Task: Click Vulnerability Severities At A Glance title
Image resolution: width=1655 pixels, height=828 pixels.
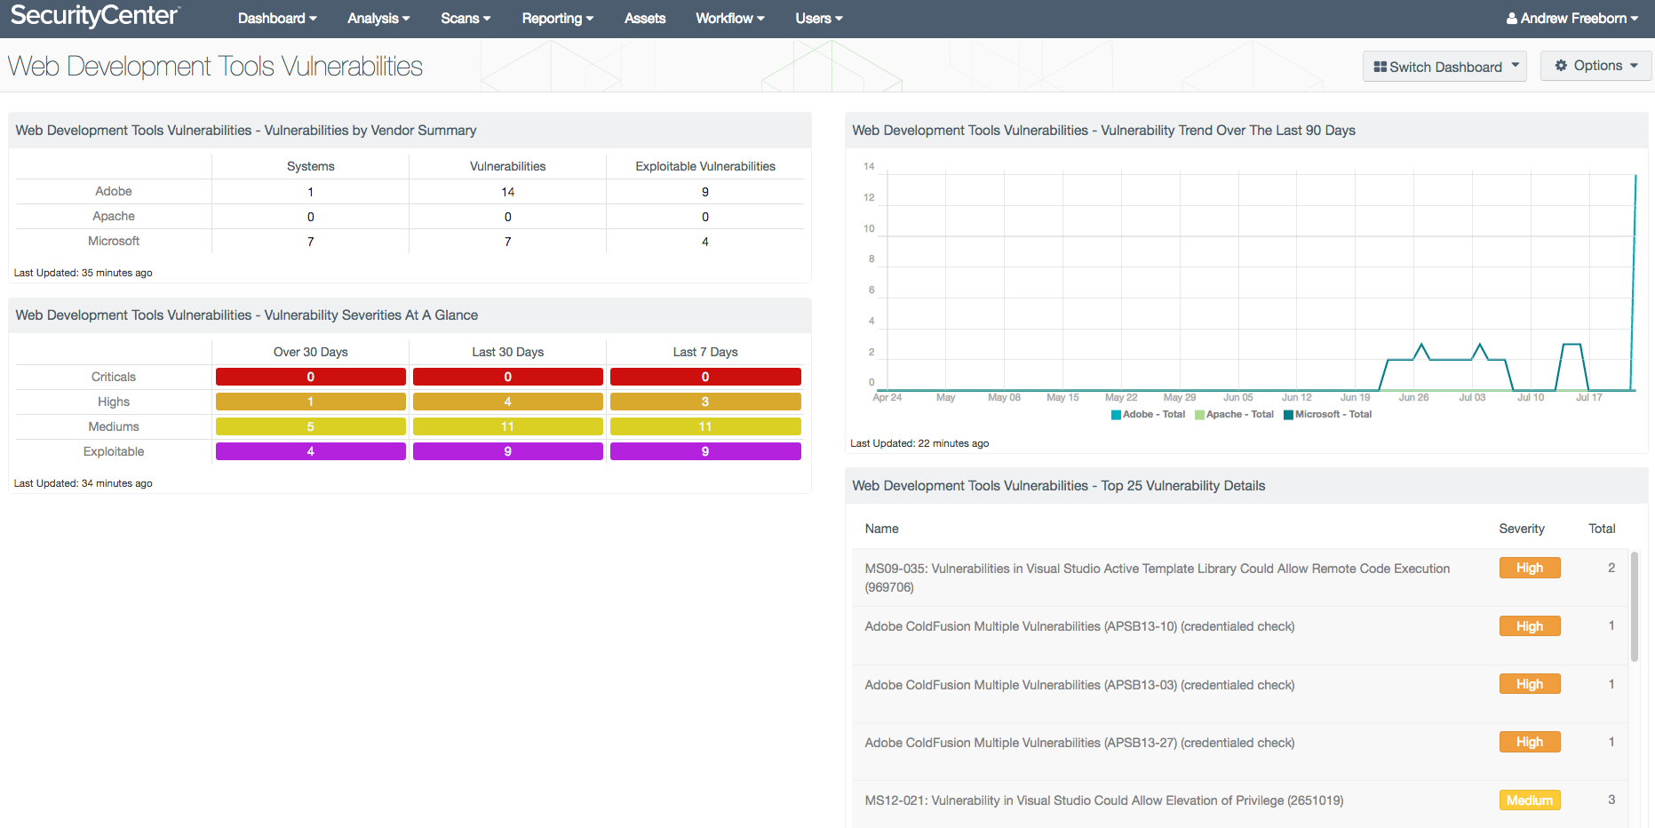Action: click(247, 315)
